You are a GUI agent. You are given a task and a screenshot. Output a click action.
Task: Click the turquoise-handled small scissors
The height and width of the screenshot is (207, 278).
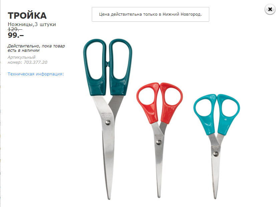pos(217,146)
